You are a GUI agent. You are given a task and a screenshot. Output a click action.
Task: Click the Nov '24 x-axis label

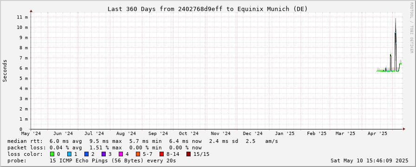(221, 134)
